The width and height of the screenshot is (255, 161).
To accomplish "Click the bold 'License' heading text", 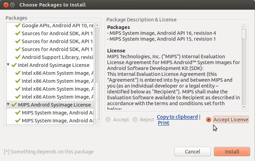I will click(116, 51).
